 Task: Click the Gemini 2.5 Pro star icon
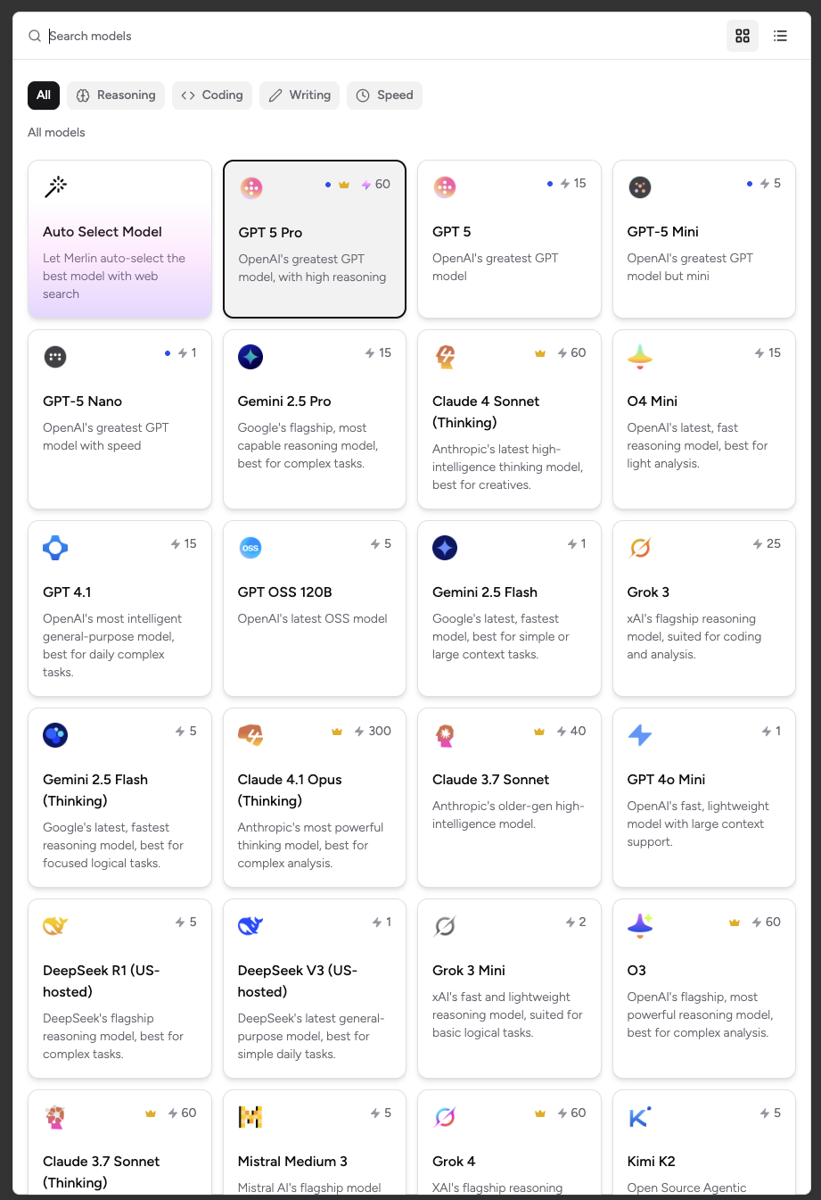pos(250,357)
